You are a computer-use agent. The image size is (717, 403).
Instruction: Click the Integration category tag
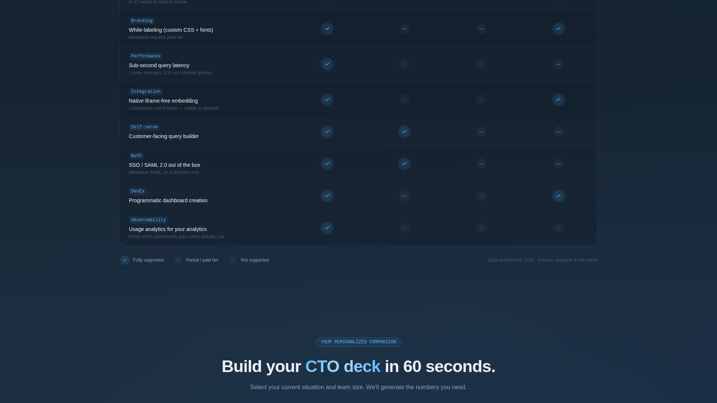pos(146,92)
